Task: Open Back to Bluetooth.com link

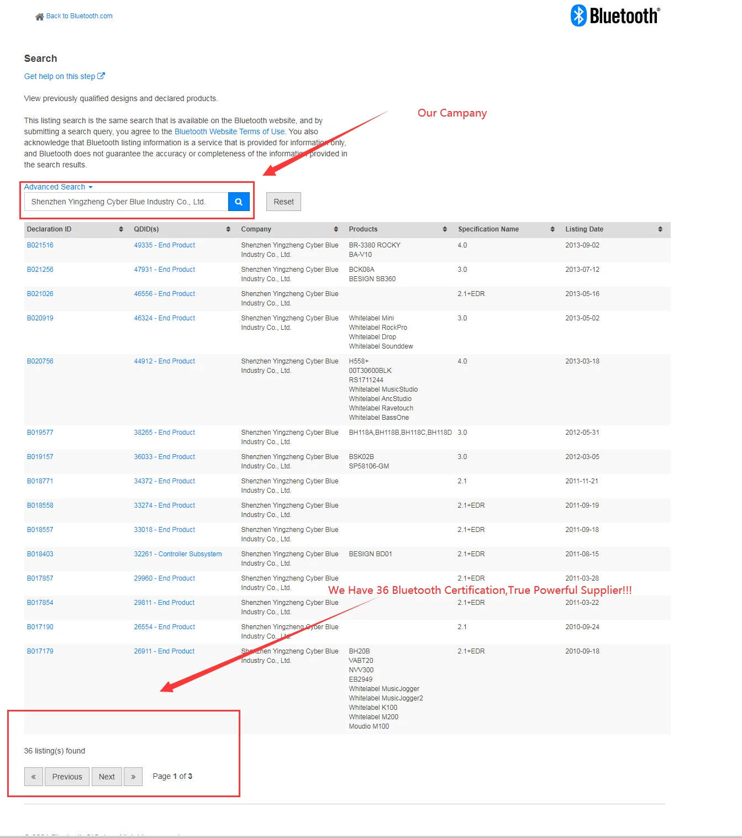Action: (x=79, y=16)
